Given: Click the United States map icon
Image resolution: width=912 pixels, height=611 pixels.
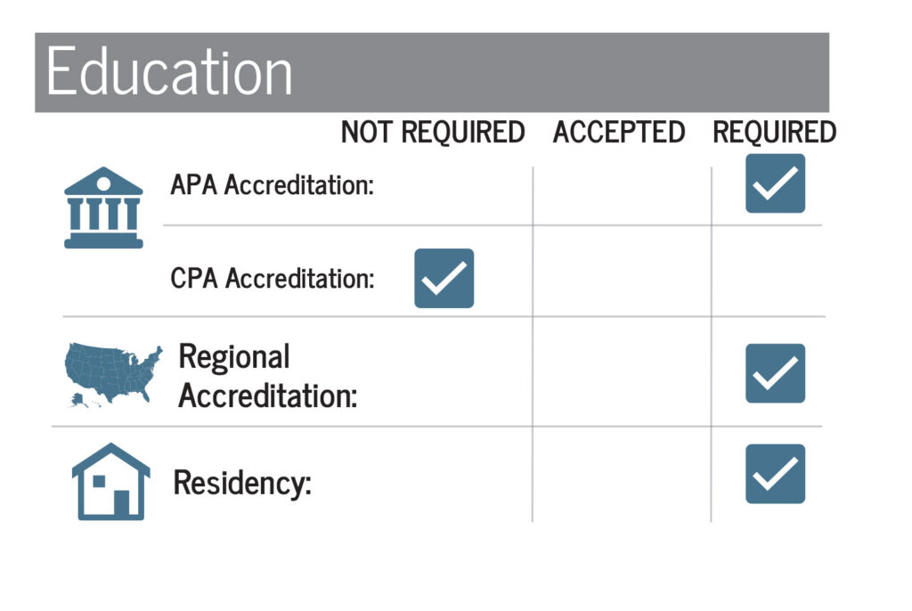Looking at the screenshot, I should pos(113,375).
